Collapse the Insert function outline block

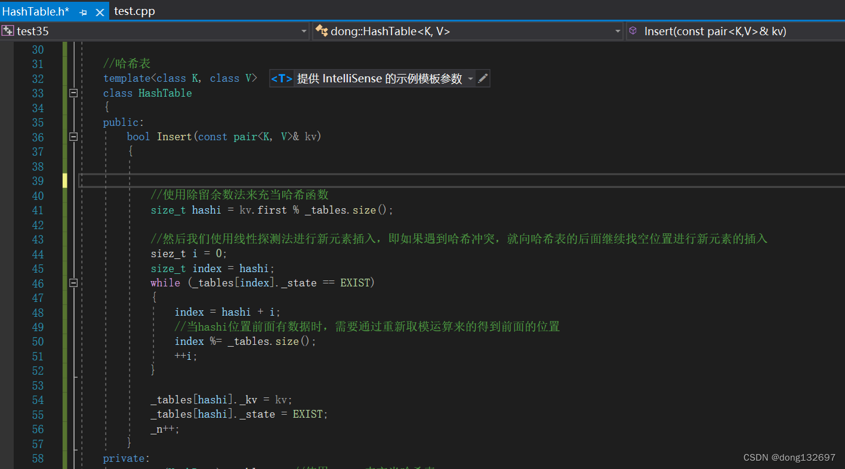(x=73, y=137)
